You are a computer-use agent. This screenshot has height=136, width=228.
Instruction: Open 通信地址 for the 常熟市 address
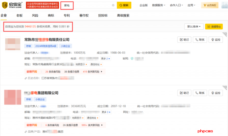click(96, 64)
